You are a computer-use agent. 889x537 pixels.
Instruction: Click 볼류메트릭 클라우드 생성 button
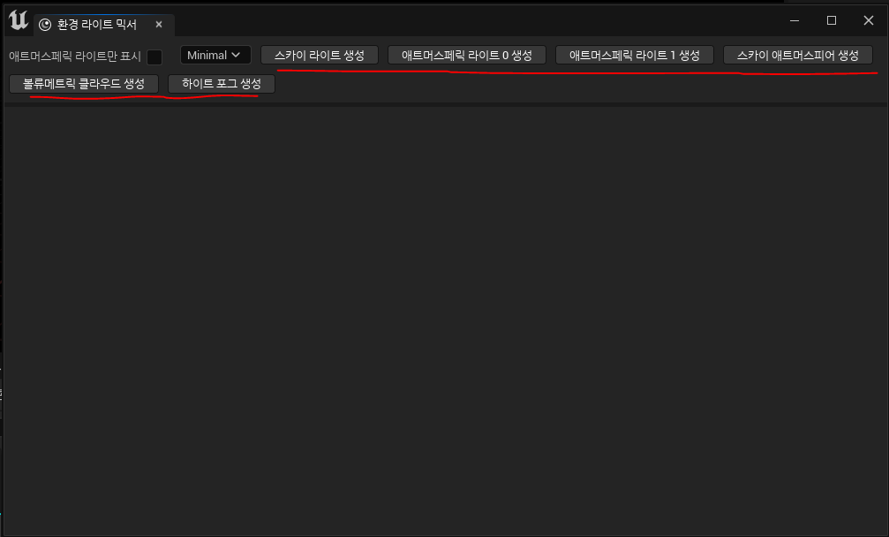[x=84, y=83]
